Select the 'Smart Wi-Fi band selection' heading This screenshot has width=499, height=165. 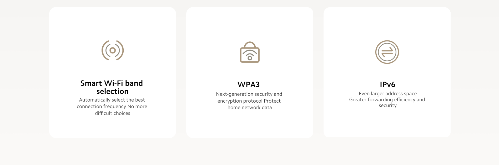(x=112, y=87)
